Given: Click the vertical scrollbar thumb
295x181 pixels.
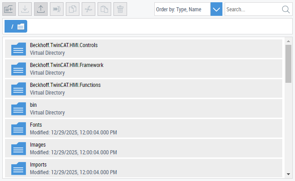Looking at the screenshot, I should (288, 64).
